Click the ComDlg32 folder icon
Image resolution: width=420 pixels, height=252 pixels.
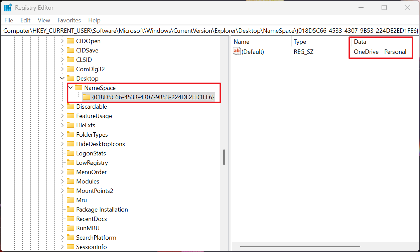[x=70, y=69]
